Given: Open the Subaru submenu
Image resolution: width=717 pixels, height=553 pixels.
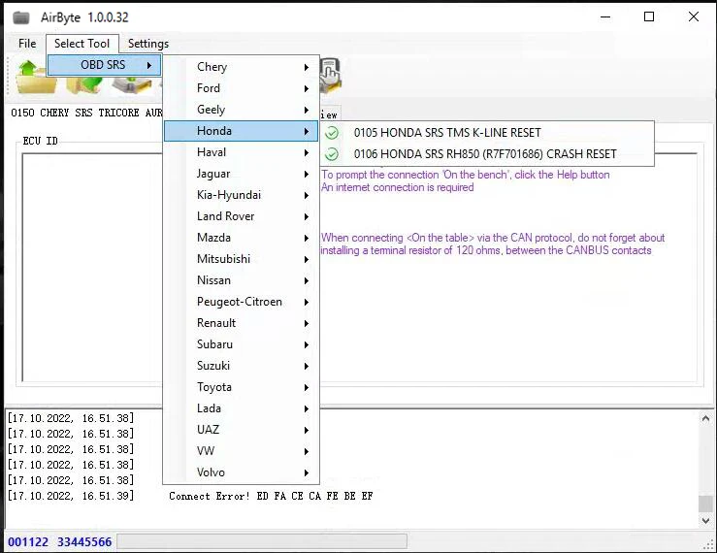Looking at the screenshot, I should [241, 344].
